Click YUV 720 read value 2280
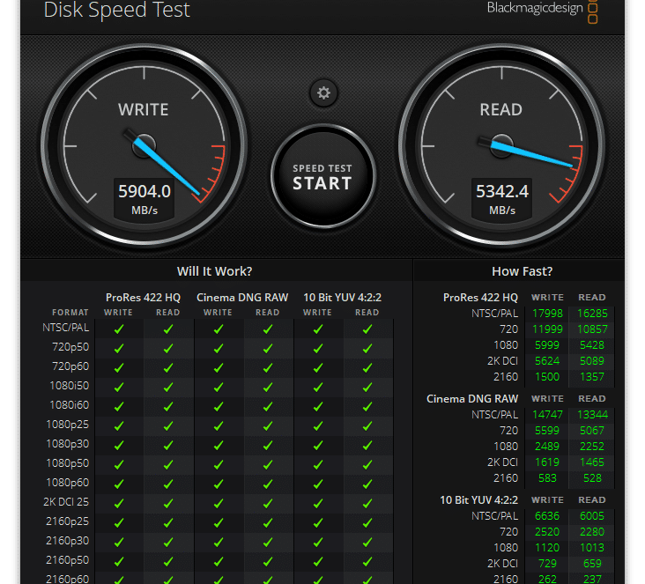This screenshot has height=584, width=645. click(x=592, y=532)
